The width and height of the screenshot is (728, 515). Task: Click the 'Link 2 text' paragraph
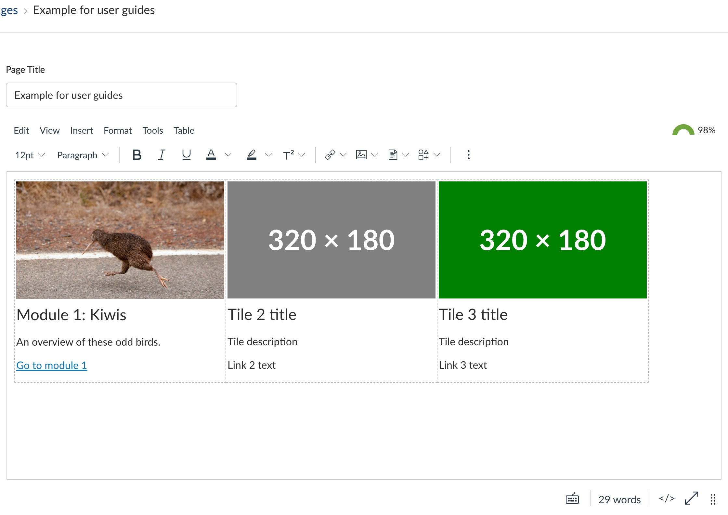coord(252,365)
